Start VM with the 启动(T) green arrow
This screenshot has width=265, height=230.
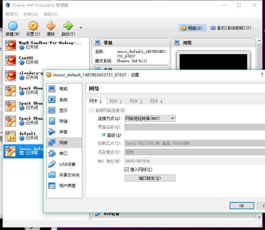pyautogui.click(x=68, y=26)
